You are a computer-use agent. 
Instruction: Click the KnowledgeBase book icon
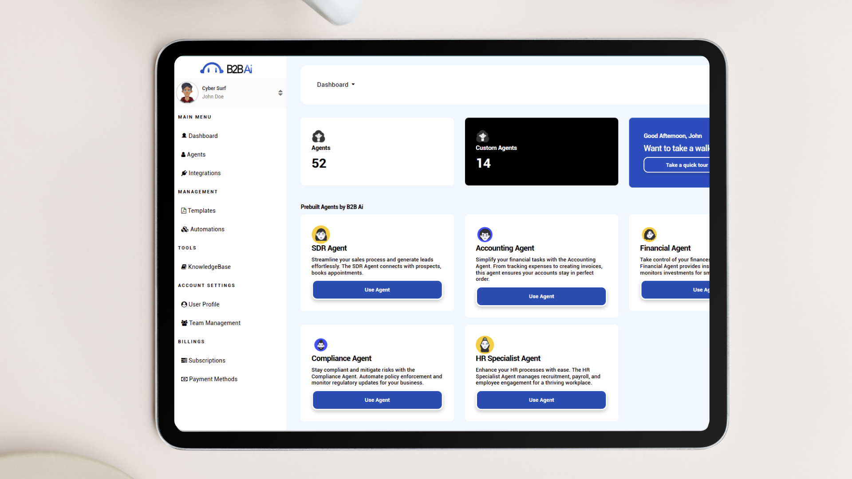(184, 267)
